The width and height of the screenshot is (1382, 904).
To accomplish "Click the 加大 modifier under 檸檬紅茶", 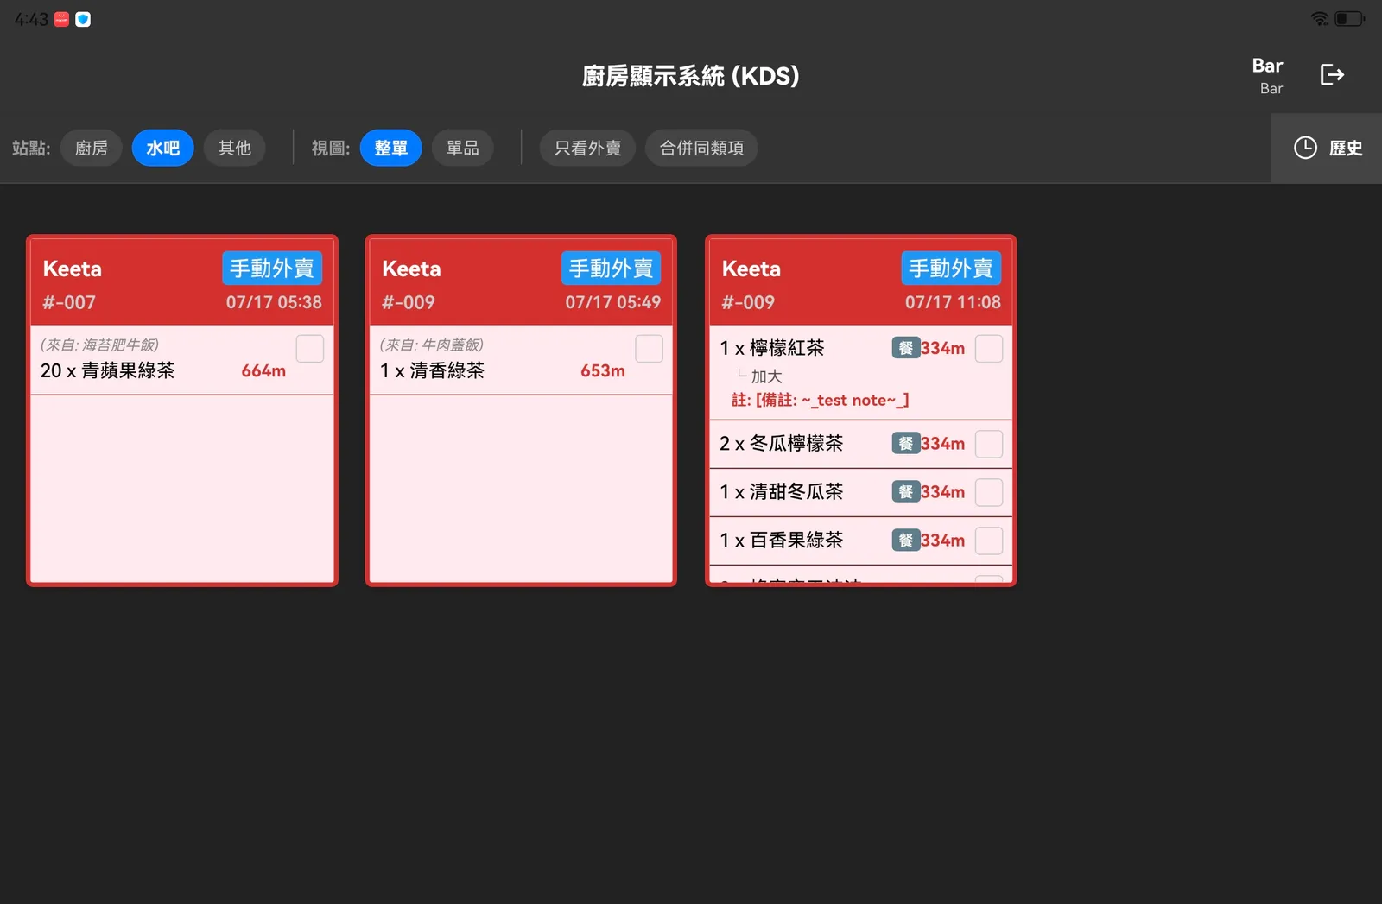I will click(766, 376).
